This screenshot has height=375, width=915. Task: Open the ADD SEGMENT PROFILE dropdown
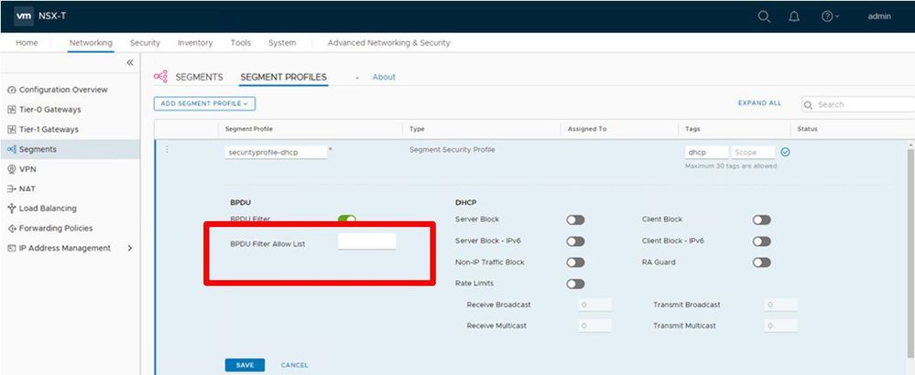coord(204,103)
